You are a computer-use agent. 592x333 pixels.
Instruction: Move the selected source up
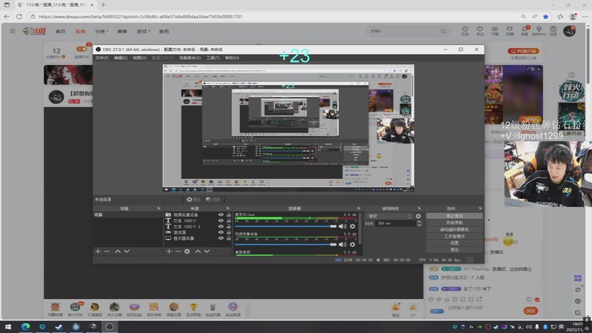tap(198, 252)
